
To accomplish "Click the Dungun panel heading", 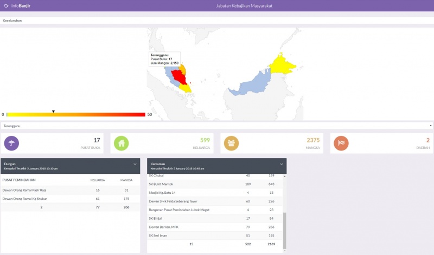I will 10,164.
